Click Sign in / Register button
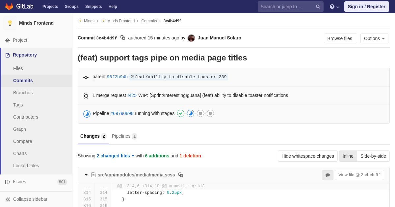Image resolution: width=395 pixels, height=207 pixels. coord(367,7)
